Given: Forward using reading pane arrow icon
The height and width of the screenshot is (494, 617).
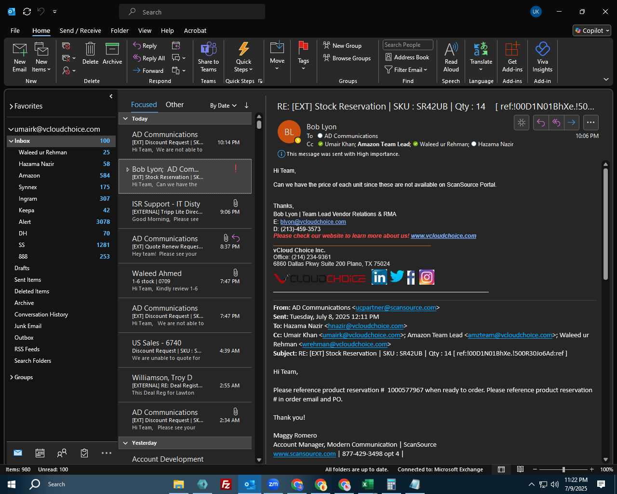Looking at the screenshot, I should click(x=572, y=123).
